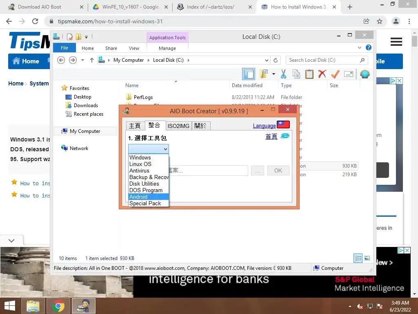
Task: Select Downloads in Favorites
Action: [86, 105]
